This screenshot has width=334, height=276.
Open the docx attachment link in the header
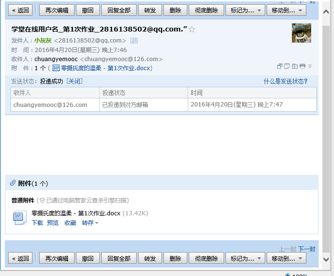click(x=106, y=68)
